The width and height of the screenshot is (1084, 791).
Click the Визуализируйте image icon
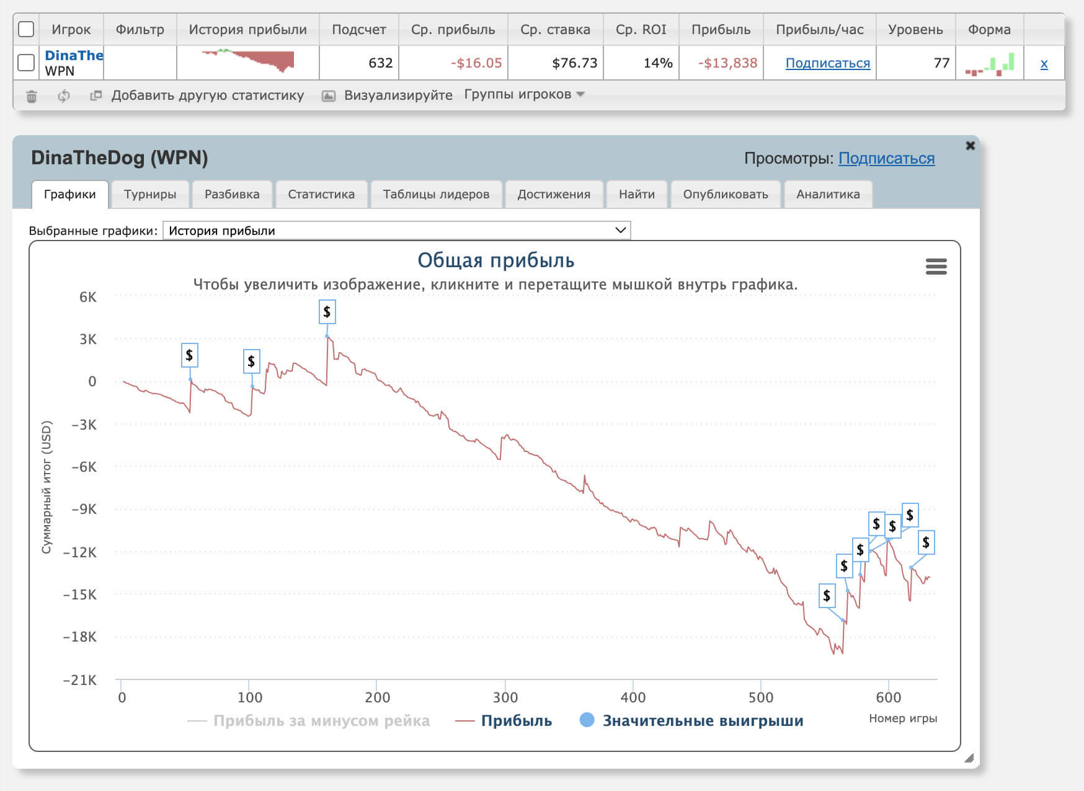click(x=329, y=95)
